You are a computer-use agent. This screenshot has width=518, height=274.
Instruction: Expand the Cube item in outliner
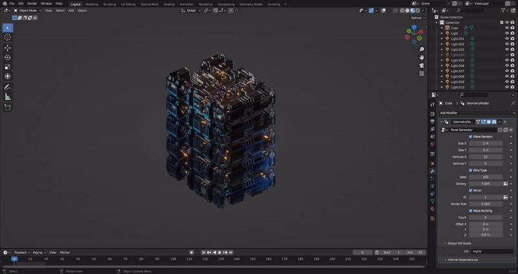point(442,28)
